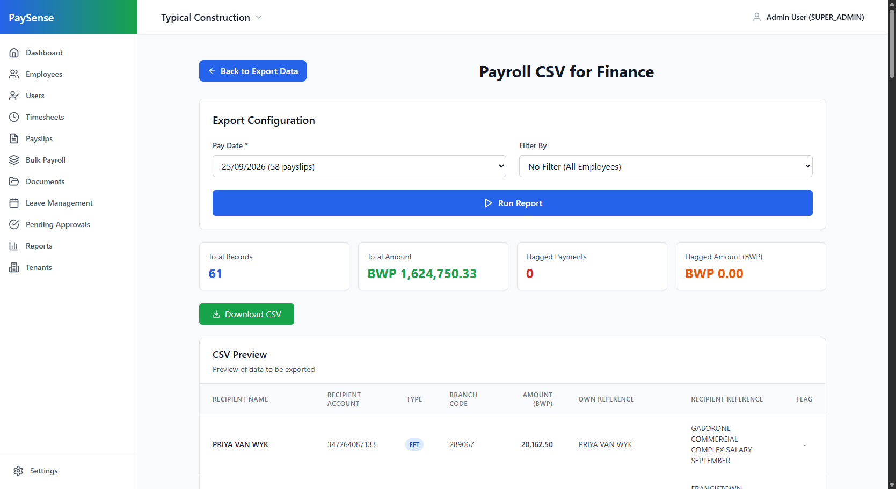Open Settings in the sidebar
The image size is (896, 489).
click(x=69, y=471)
